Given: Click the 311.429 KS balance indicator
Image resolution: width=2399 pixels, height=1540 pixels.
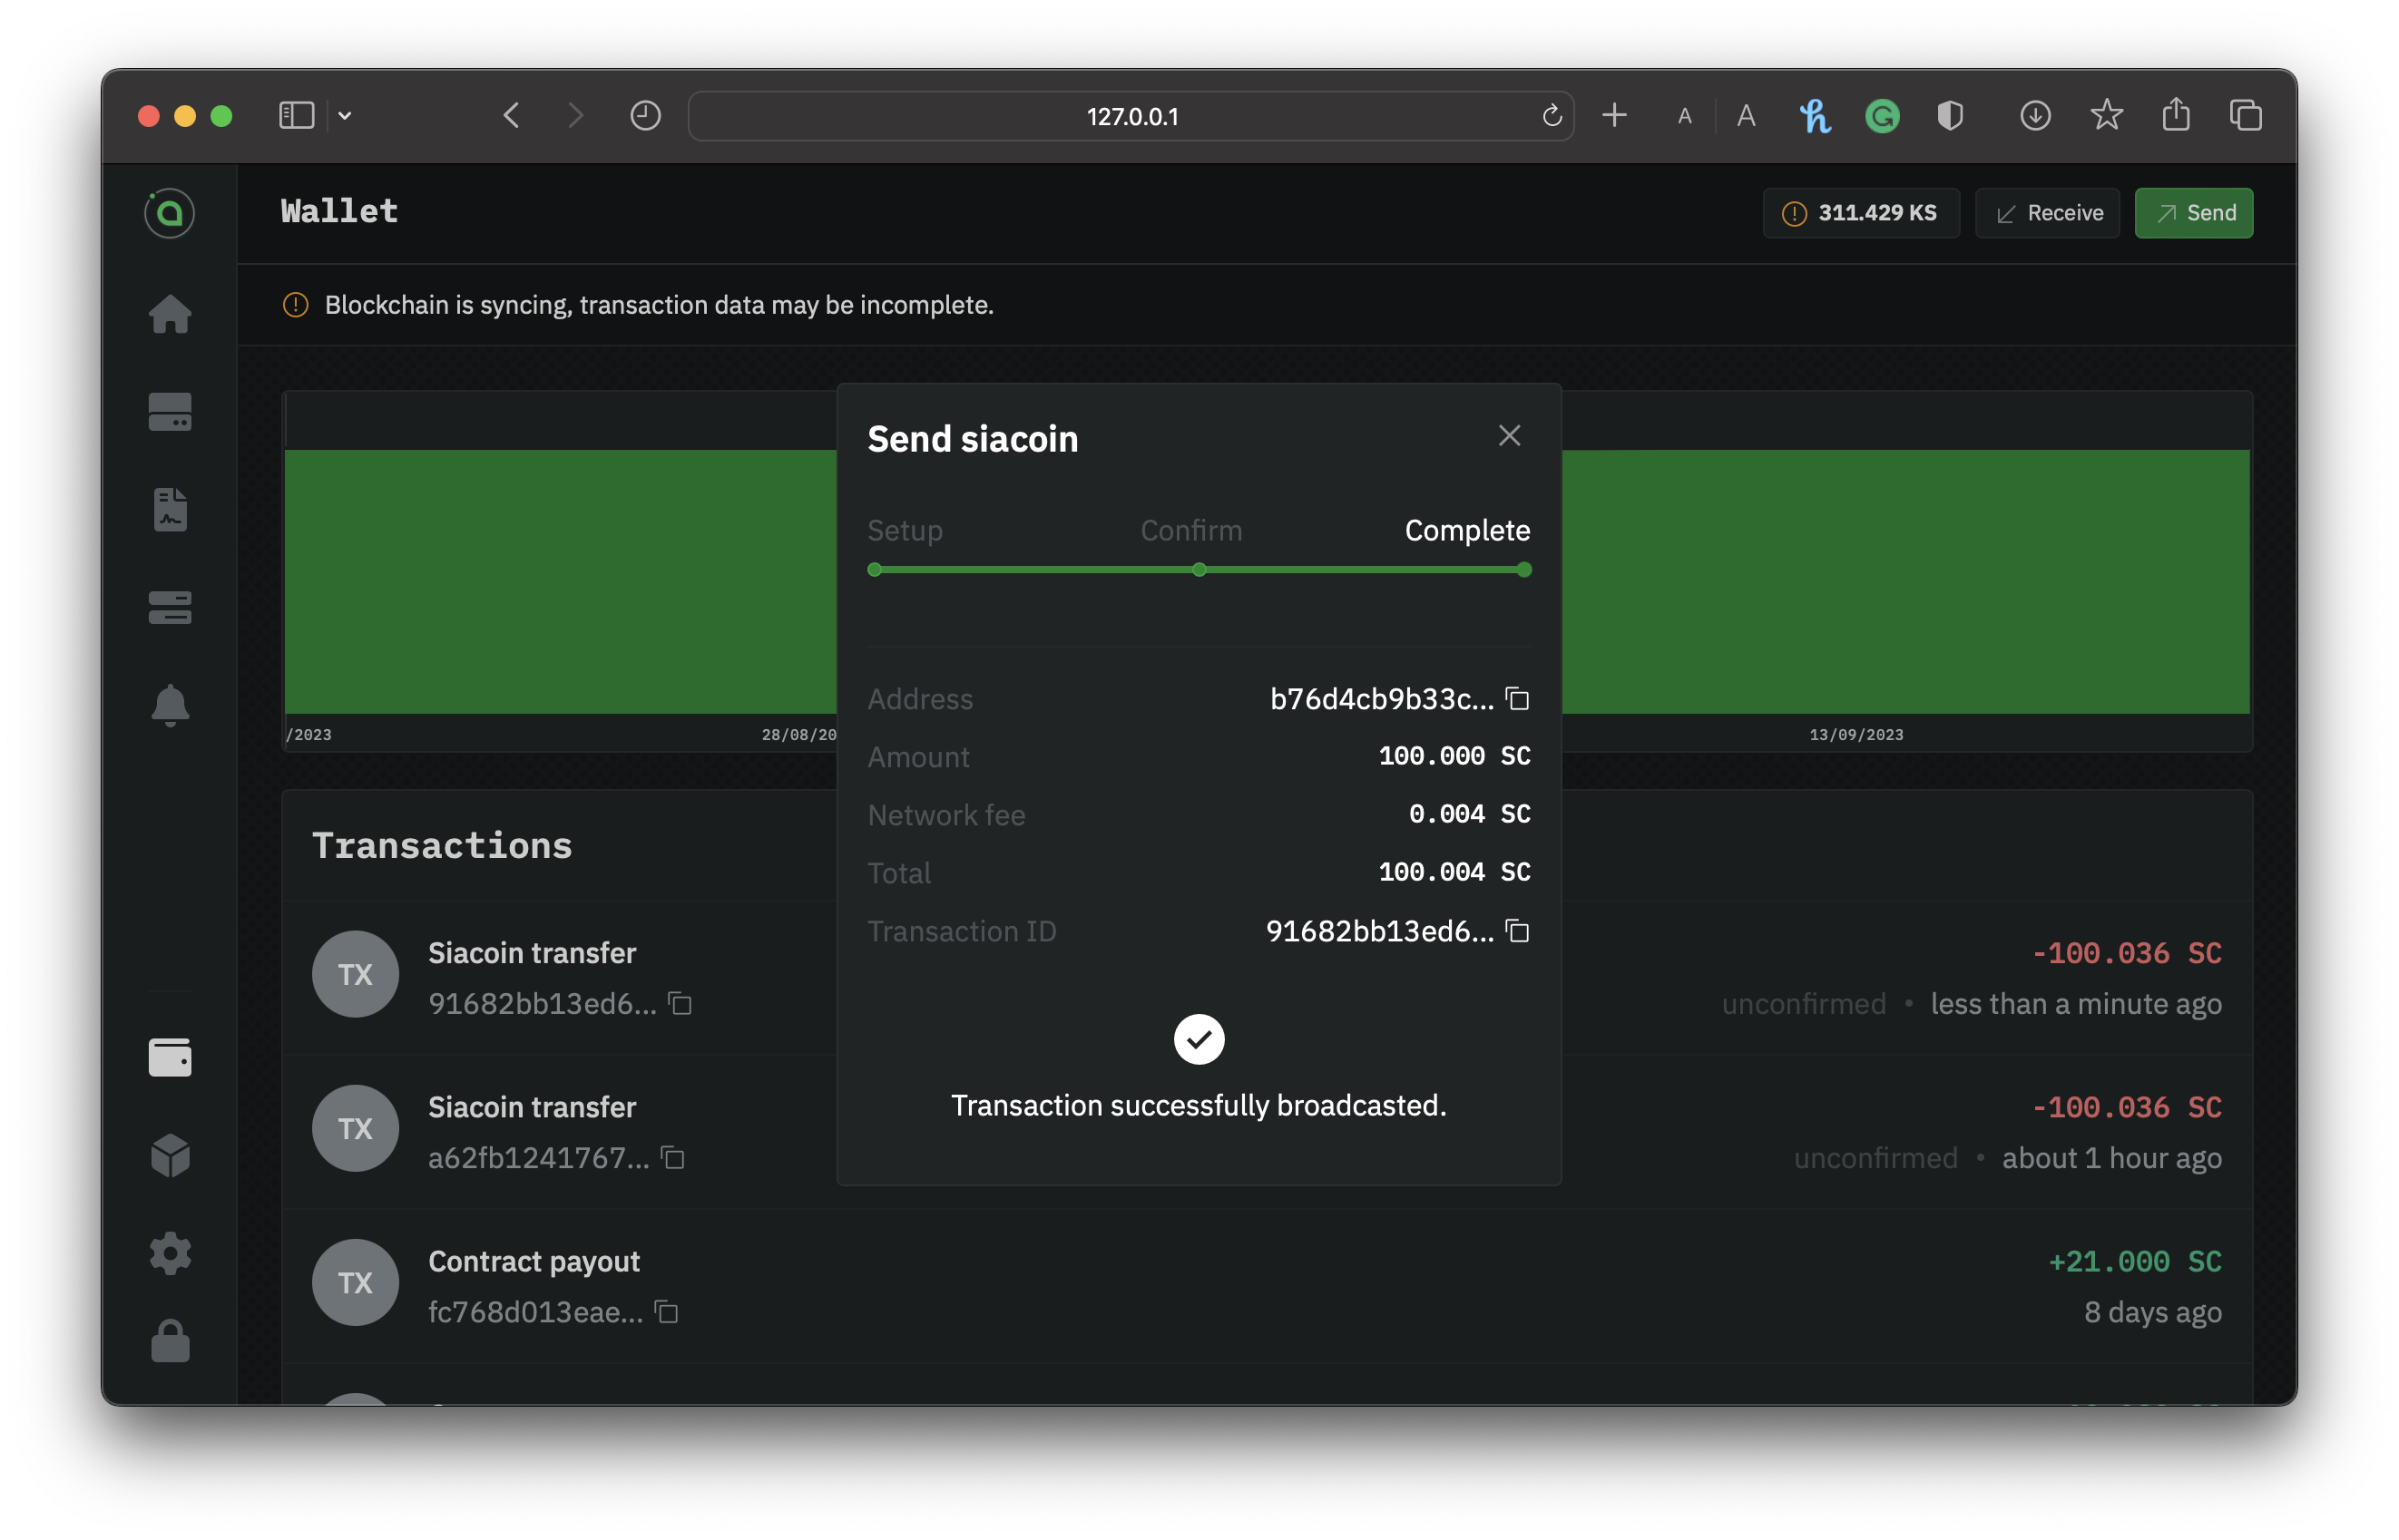Looking at the screenshot, I should (x=1860, y=213).
